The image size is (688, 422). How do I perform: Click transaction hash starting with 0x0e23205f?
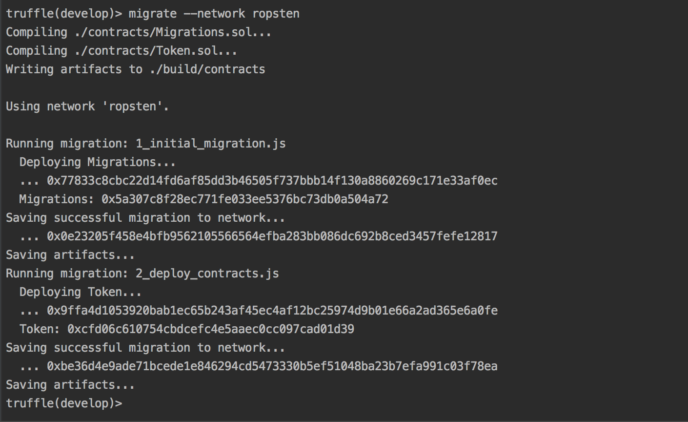click(272, 236)
